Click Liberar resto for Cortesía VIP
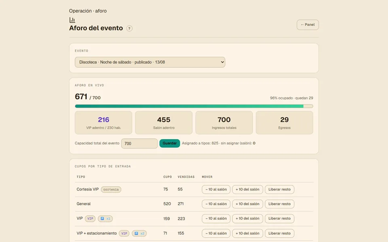 [x=280, y=190]
